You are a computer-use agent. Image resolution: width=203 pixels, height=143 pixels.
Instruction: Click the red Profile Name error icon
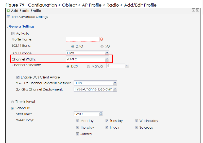pyautogui.click(x=102, y=39)
